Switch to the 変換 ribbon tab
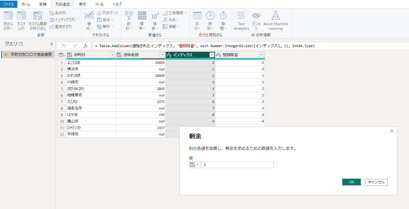The height and width of the screenshot is (209, 409). coord(43,4)
